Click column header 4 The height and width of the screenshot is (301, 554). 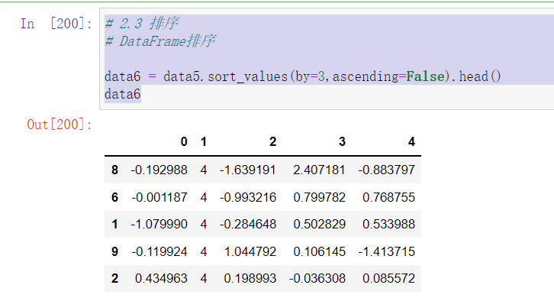point(411,141)
